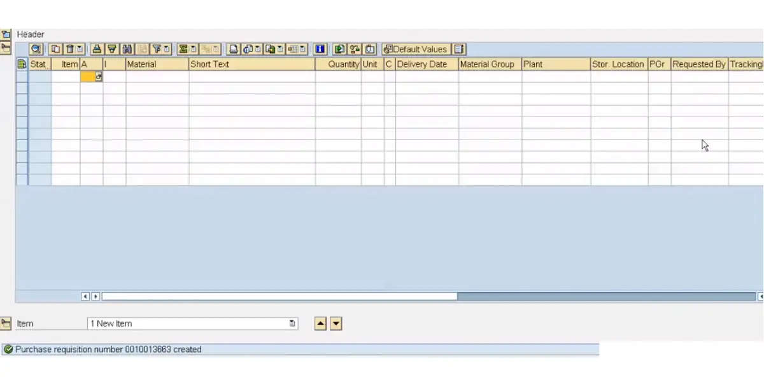The image size is (764, 382).
Task: Click the Quantity column header
Action: [x=338, y=64]
